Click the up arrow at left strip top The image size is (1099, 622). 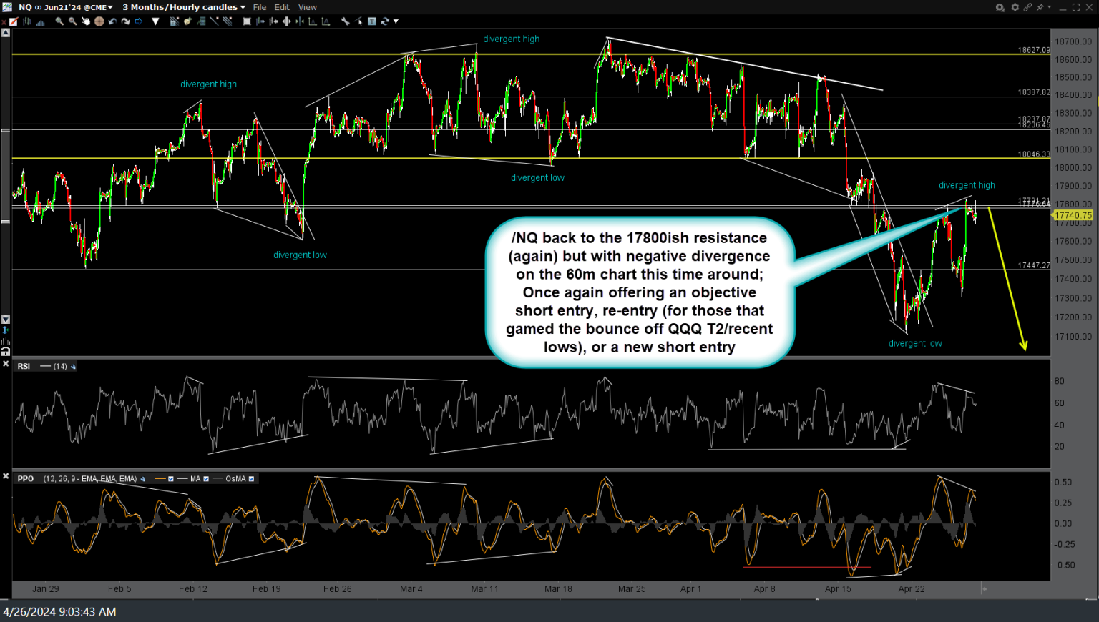[6, 33]
